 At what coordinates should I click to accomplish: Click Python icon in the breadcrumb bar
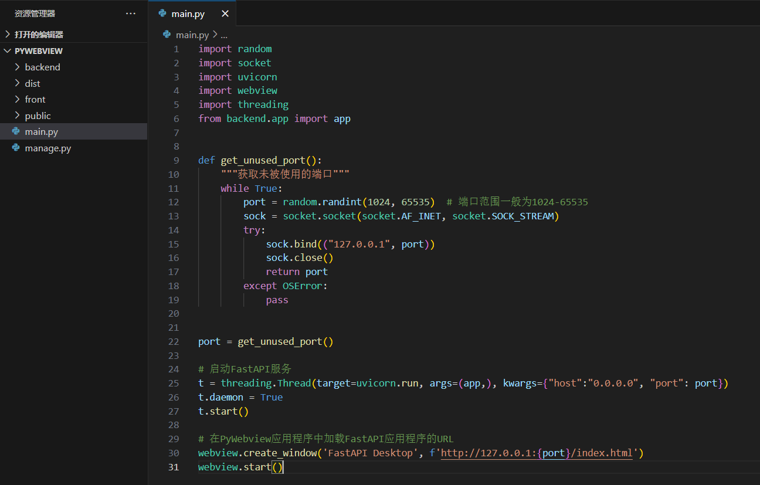click(x=167, y=35)
